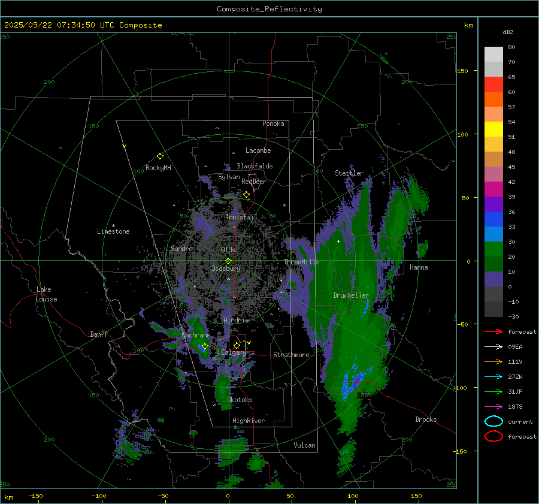The height and width of the screenshot is (504, 539).
Task: Select the cyan 27ZW arrow legend entry
Action: (x=493, y=376)
